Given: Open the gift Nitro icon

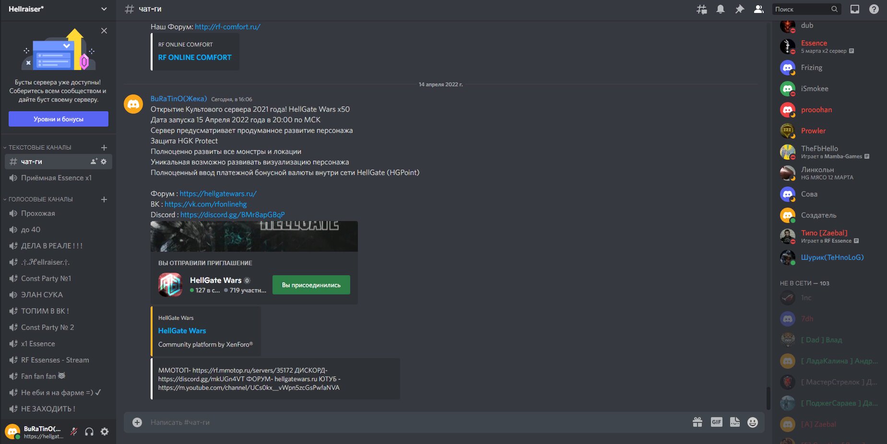Looking at the screenshot, I should click(x=698, y=422).
